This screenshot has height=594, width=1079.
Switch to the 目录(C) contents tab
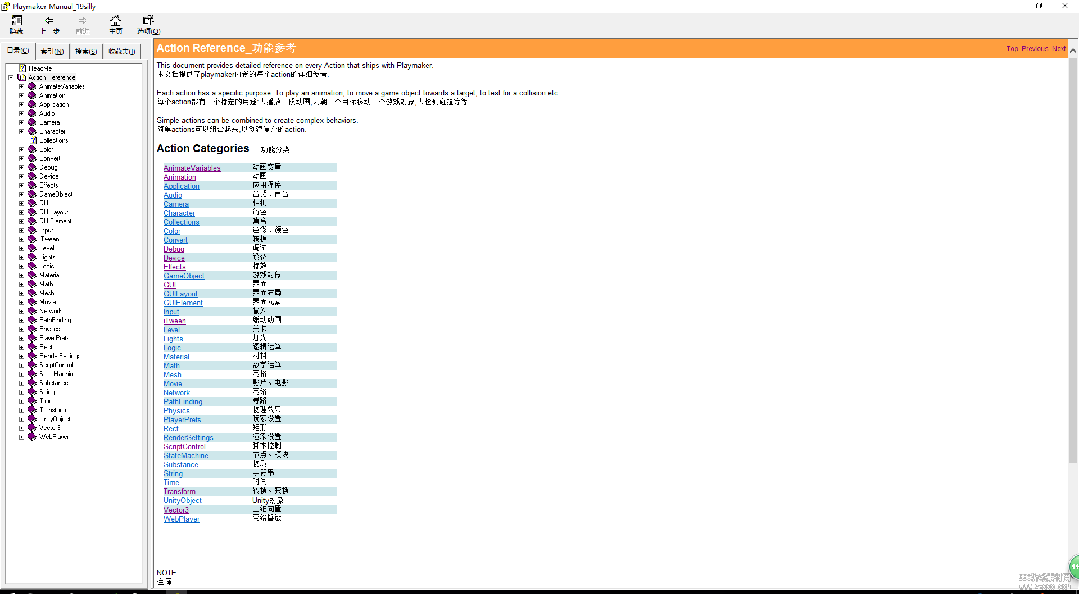tap(18, 51)
